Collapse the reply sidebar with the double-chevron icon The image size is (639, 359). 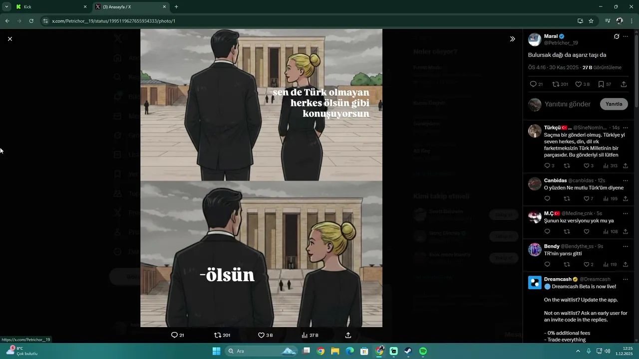[512, 38]
